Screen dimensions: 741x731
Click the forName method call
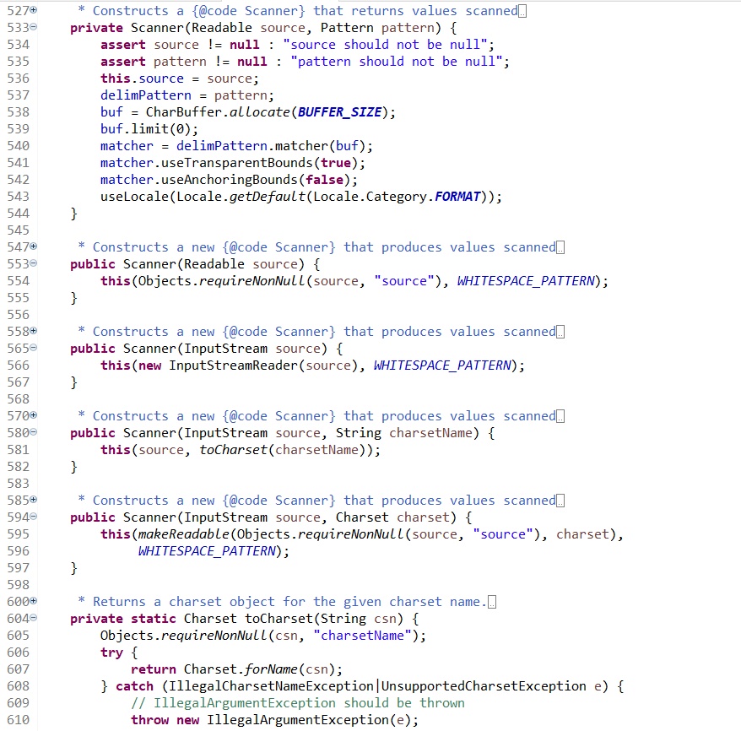coord(271,669)
